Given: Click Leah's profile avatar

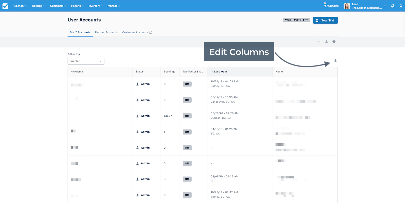Looking at the screenshot, I should pos(347,6).
